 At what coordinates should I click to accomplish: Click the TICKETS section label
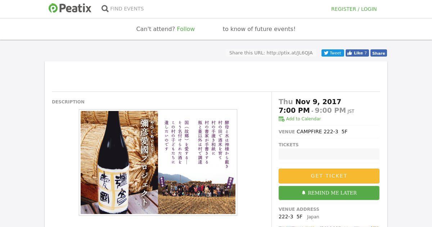click(288, 144)
